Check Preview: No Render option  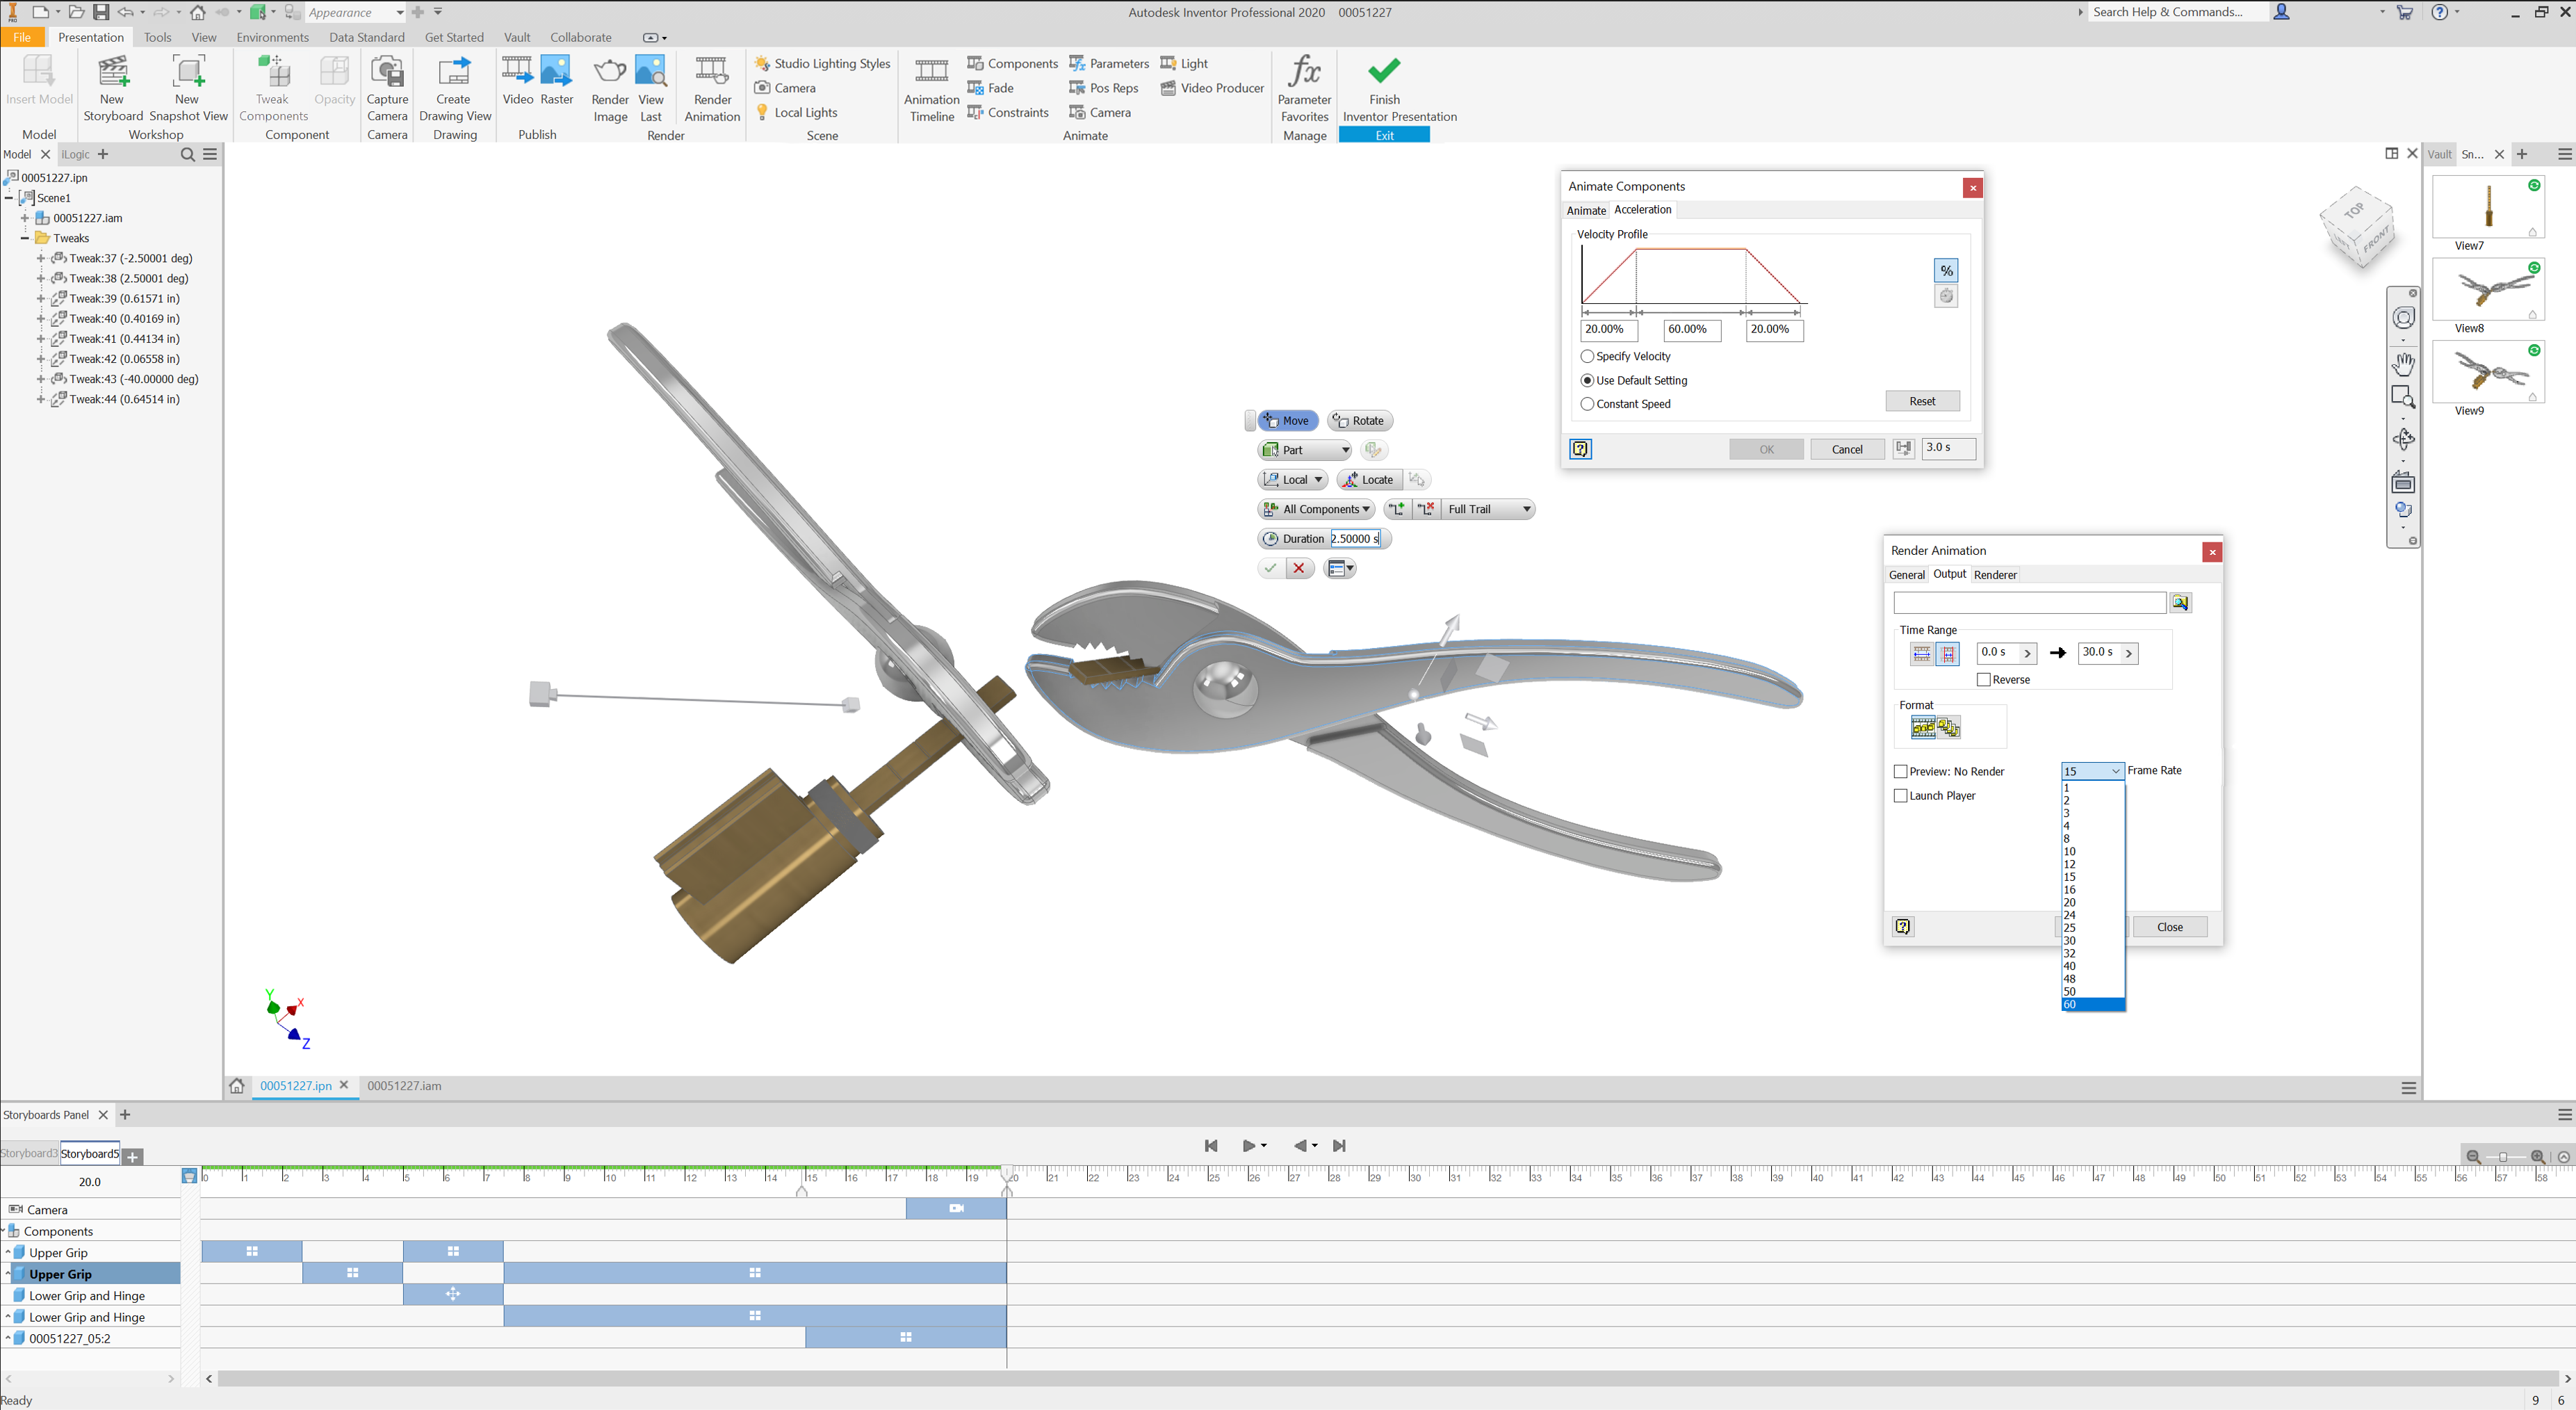pos(1900,771)
